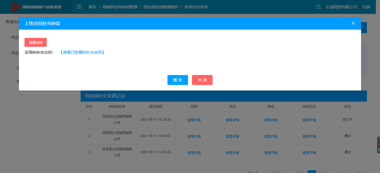
Task: Click the fullscreen toggle icon
Action: [x=318, y=7]
